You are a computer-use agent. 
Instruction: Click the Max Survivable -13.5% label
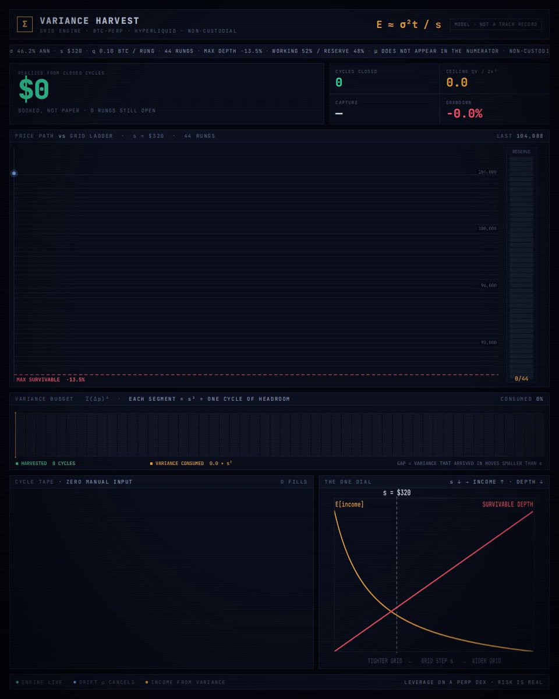click(x=51, y=380)
